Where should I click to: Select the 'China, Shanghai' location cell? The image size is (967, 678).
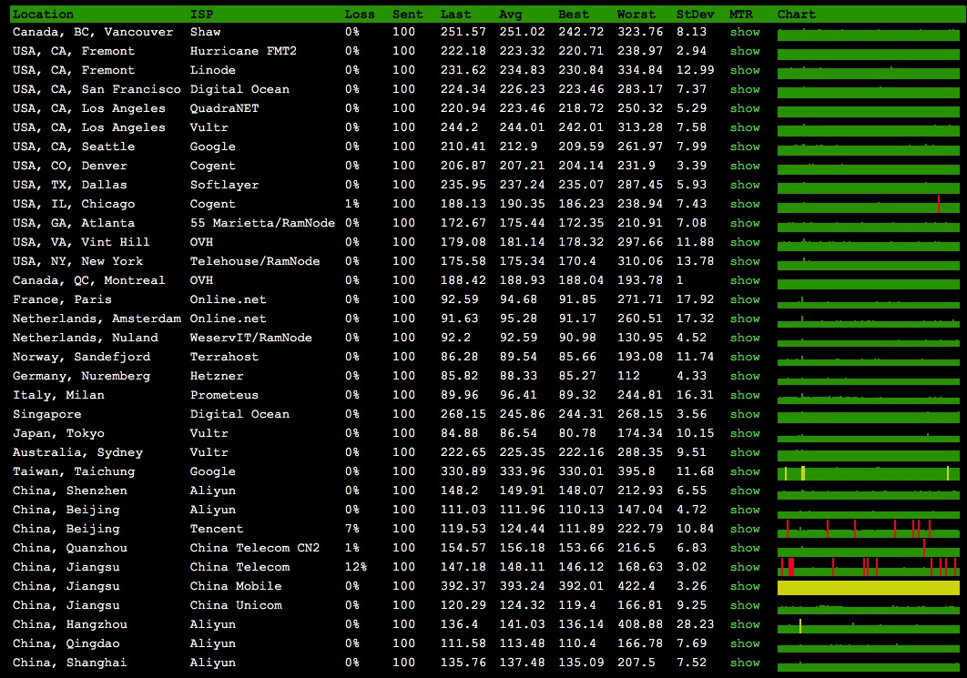[x=70, y=663]
